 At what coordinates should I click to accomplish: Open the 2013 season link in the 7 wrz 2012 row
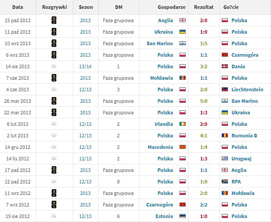pos(85,205)
